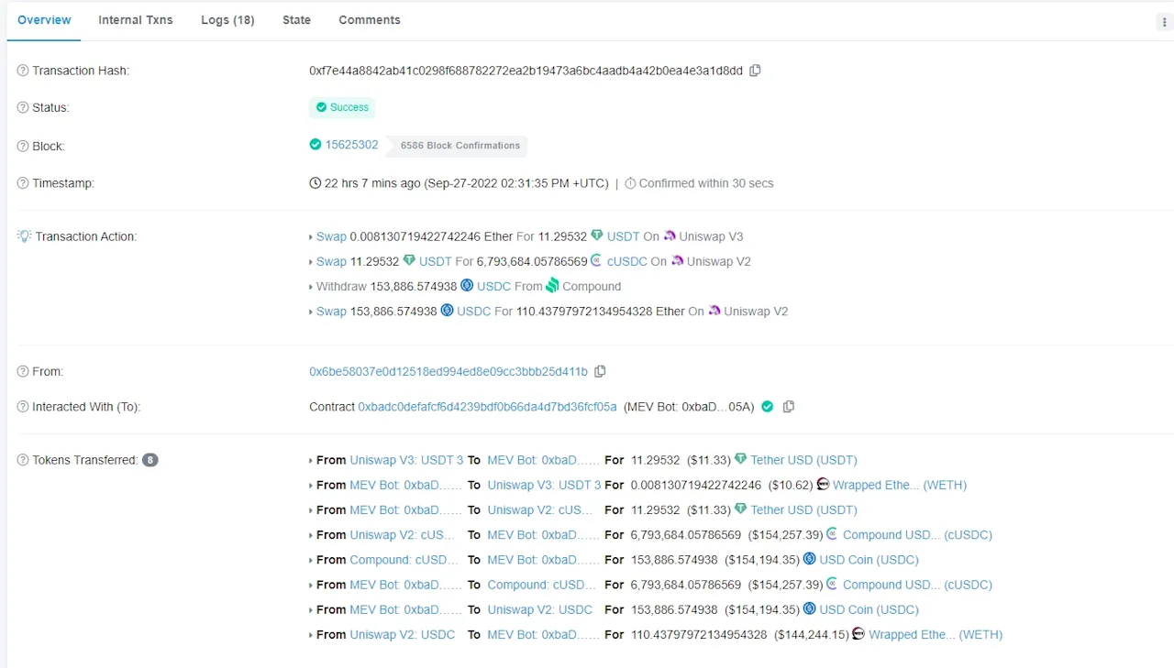The image size is (1174, 668).
Task: Open the contract address 0xbadc0defafcf...
Action: pos(488,407)
